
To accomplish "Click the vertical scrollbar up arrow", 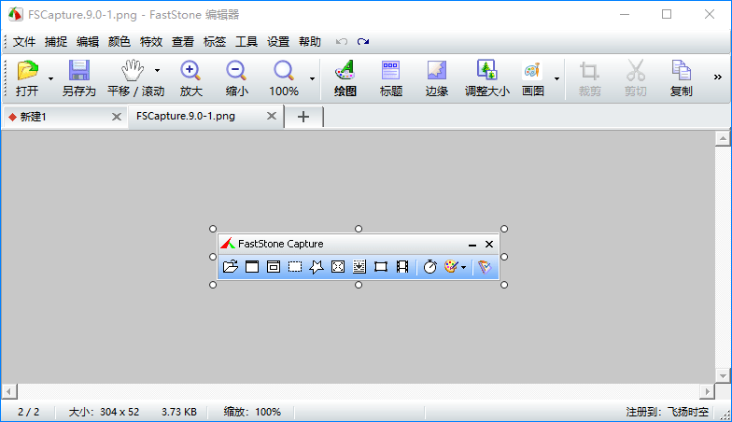I will 723,138.
